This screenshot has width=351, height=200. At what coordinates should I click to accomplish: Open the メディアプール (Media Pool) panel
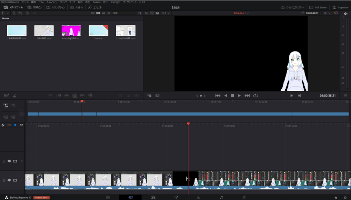point(13,7)
